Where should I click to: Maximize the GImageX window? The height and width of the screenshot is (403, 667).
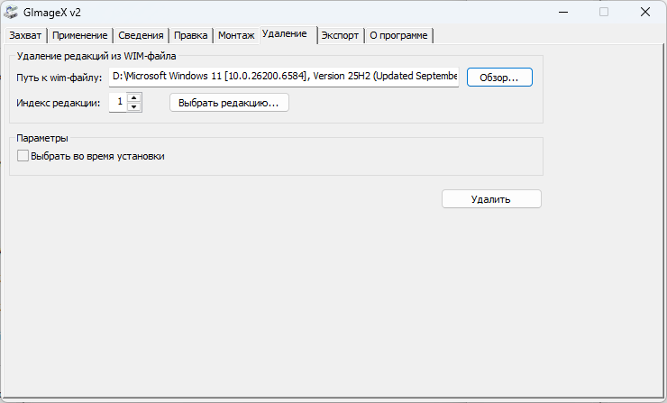(603, 13)
